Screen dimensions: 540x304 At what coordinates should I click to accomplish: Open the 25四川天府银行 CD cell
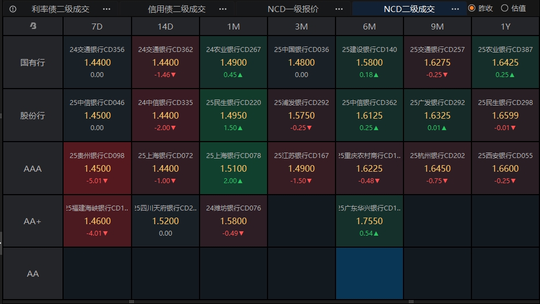[166, 221]
